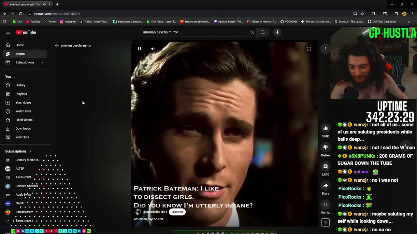Subscribe to @satansalsa1611
417x234 pixels.
click(177, 212)
